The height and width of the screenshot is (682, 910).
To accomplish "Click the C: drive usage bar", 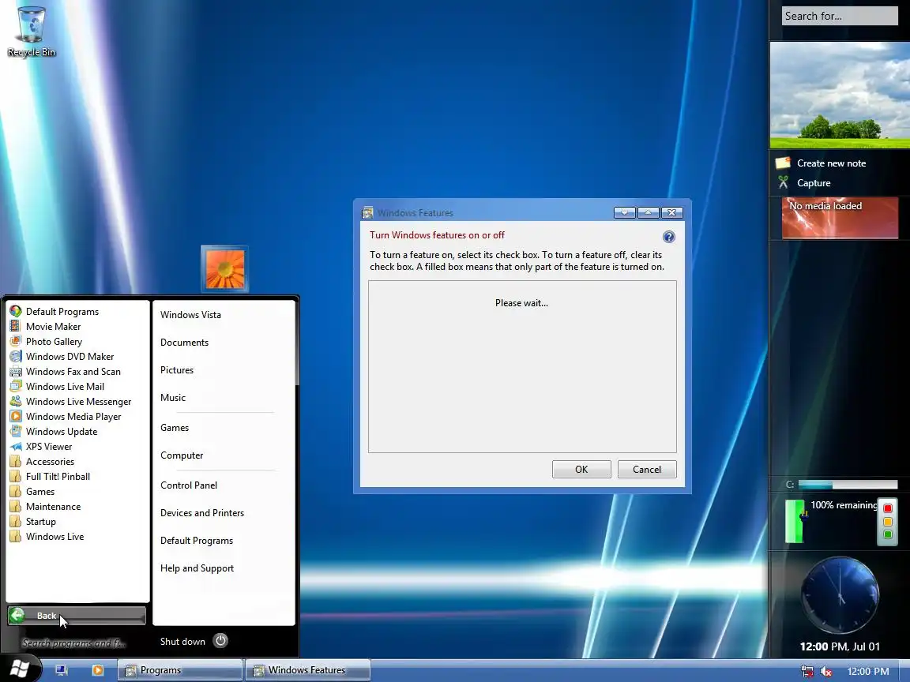I will (x=848, y=484).
